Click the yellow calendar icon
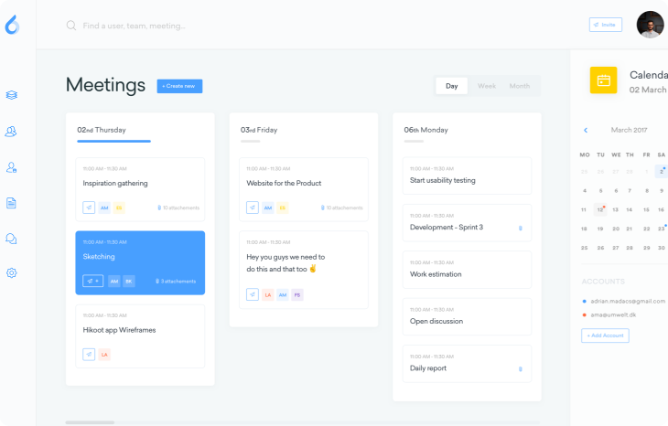 click(x=603, y=80)
